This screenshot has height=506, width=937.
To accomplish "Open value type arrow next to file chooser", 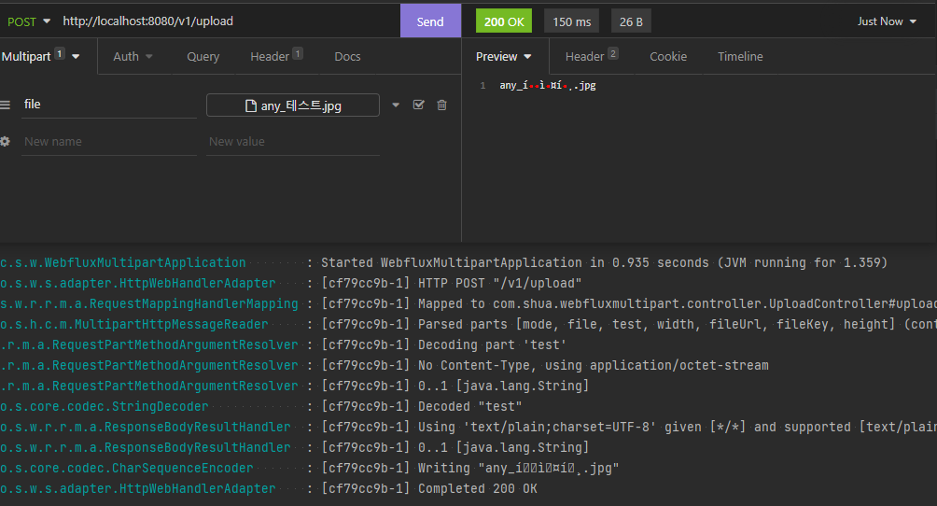I will 396,105.
